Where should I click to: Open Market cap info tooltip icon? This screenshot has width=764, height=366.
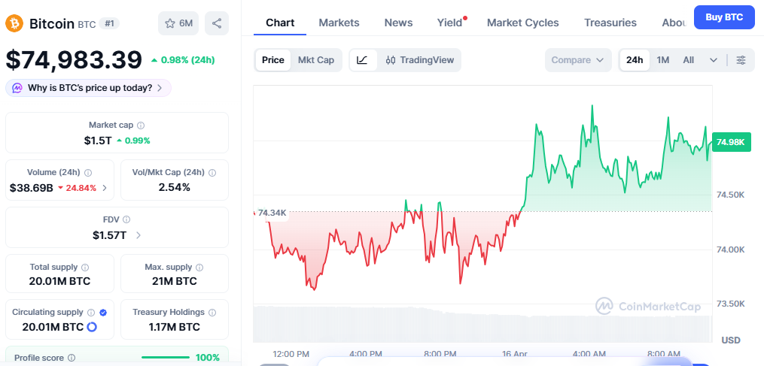[x=141, y=125]
